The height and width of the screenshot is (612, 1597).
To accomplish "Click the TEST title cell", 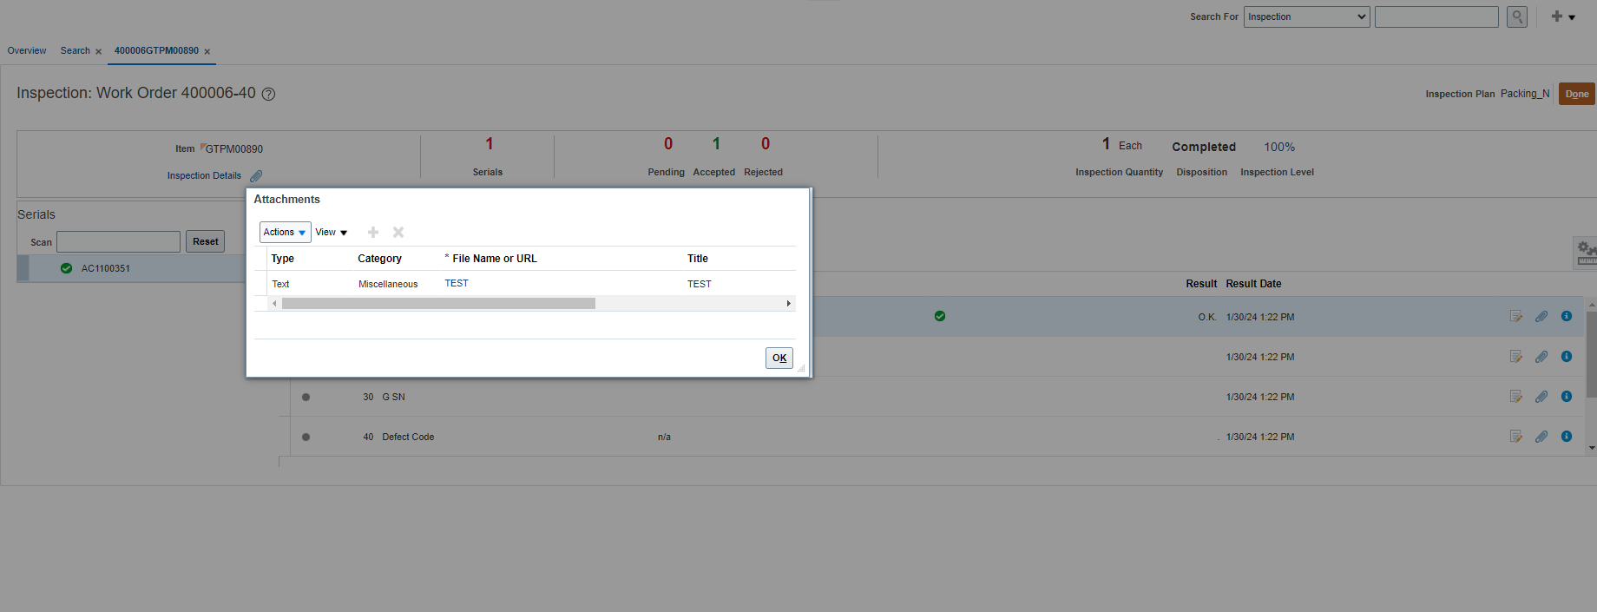I will pyautogui.click(x=700, y=284).
